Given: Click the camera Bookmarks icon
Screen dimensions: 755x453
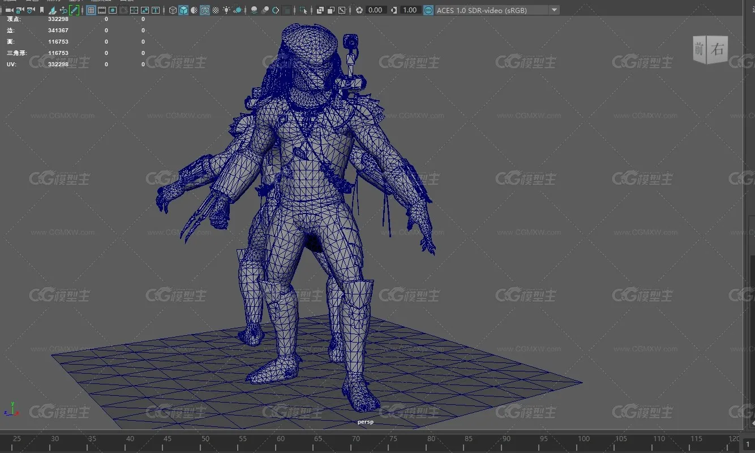Looking at the screenshot, I should [x=42, y=10].
